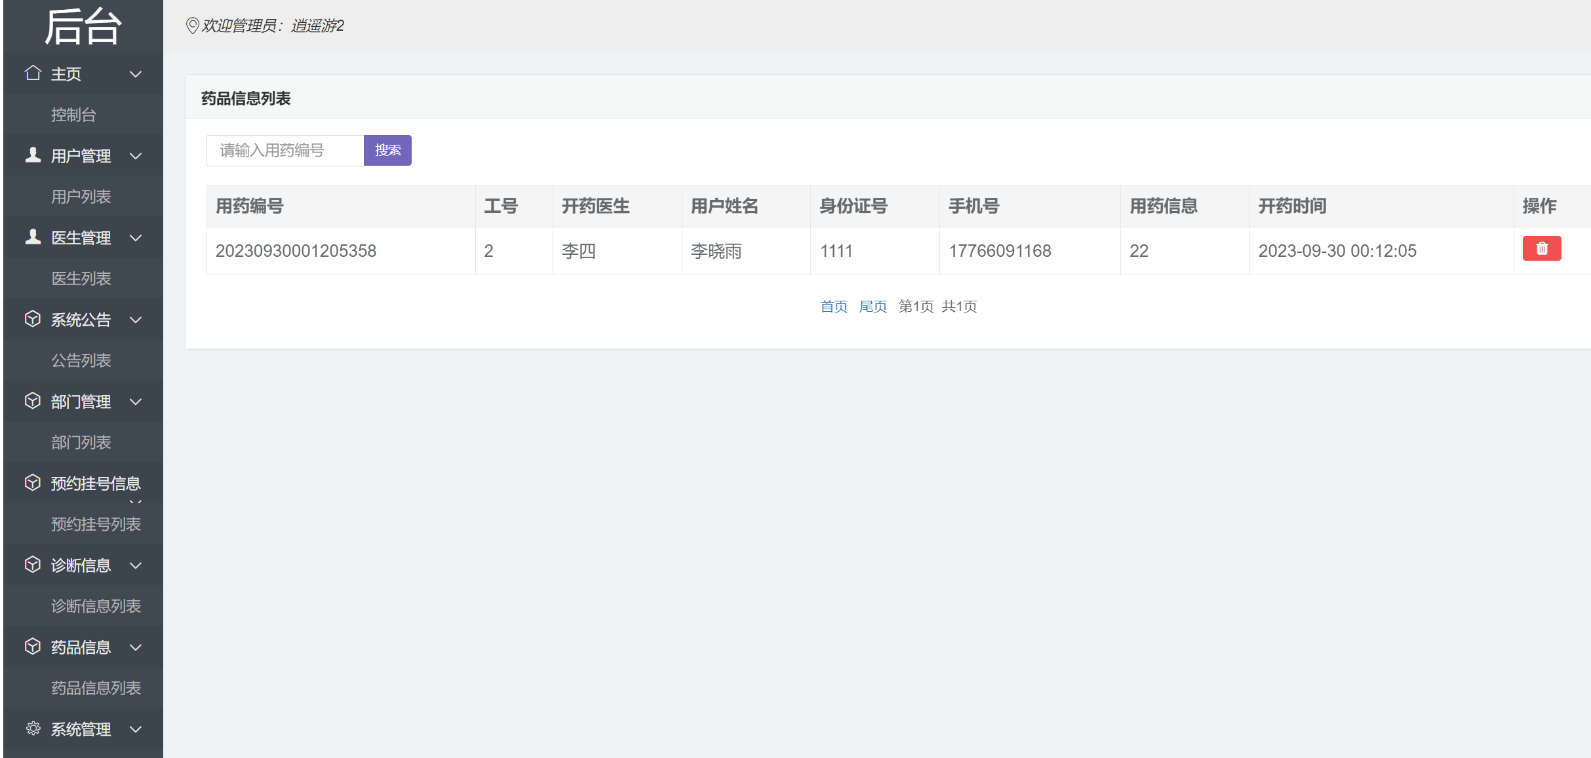Click the red delete trash icon in the table row

click(1542, 248)
